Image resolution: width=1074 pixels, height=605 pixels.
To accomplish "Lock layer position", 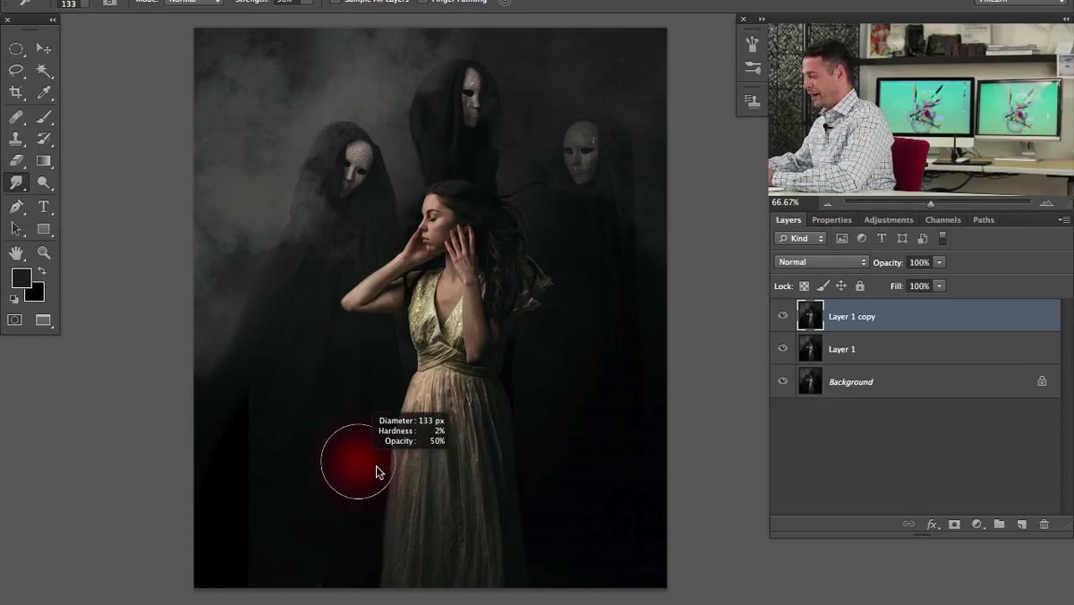I will [x=841, y=286].
